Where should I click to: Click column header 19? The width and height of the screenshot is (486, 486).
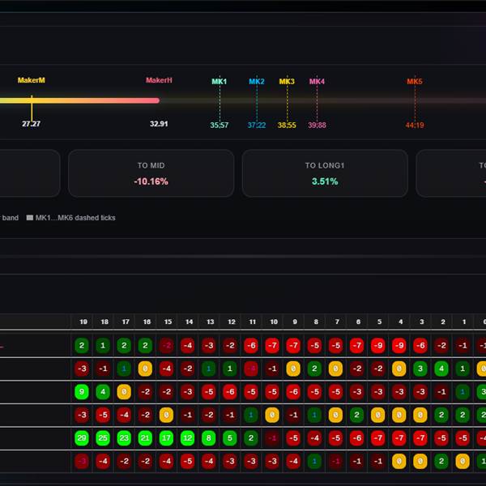tap(83, 322)
